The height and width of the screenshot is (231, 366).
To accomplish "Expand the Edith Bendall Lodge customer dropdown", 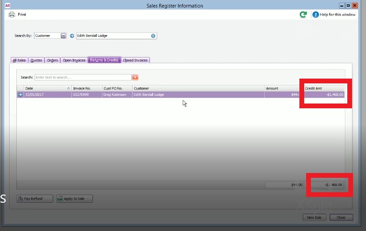I will click(153, 36).
